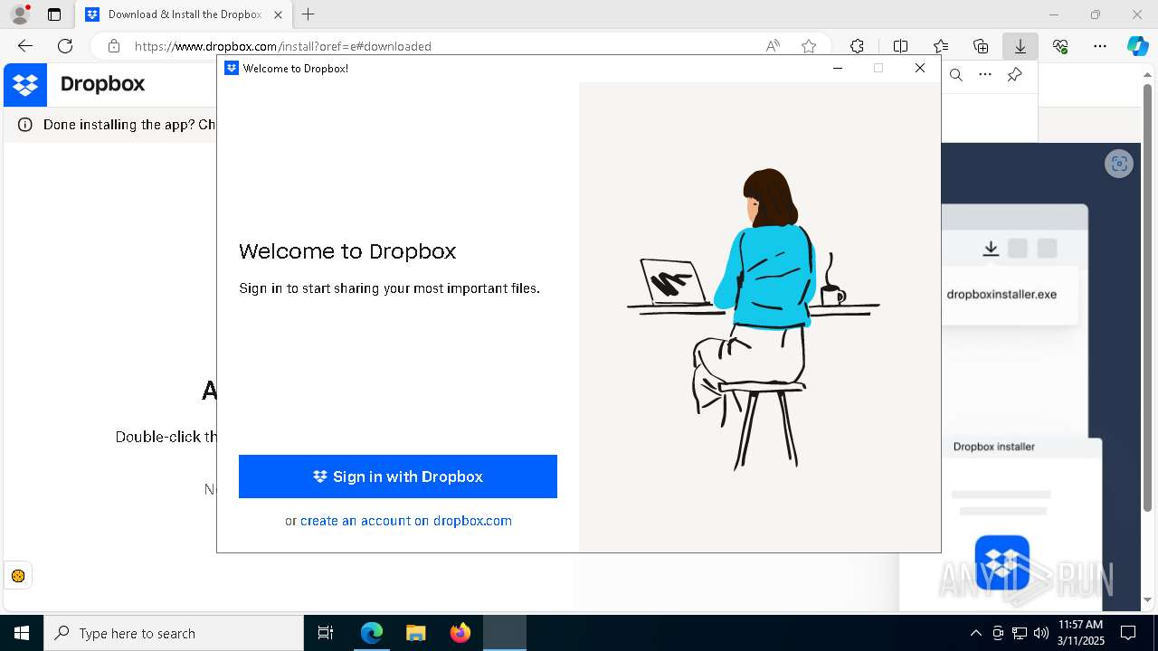This screenshot has width=1158, height=651.
Task: Click the Sign in with Dropbox button
Action: click(398, 476)
